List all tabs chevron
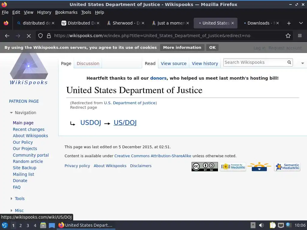This screenshot has width=307, height=230. [x=301, y=23]
